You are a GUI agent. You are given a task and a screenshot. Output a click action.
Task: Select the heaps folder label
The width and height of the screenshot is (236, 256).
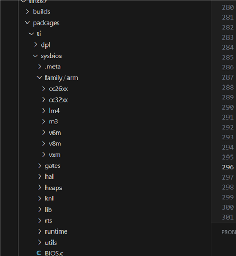tap(54, 188)
